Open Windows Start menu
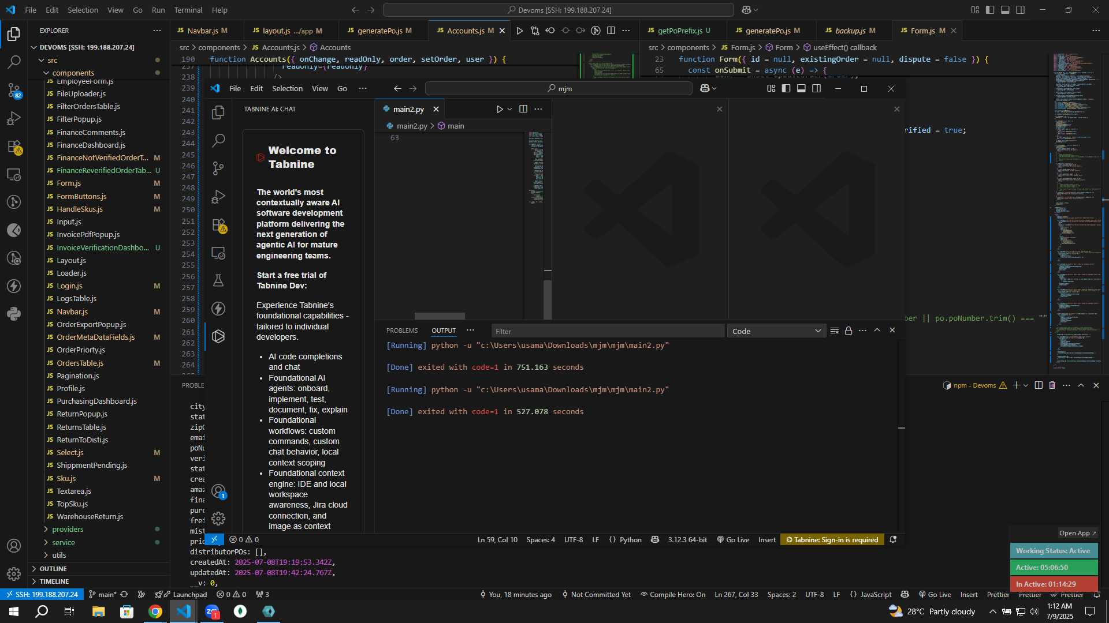 click(14, 611)
